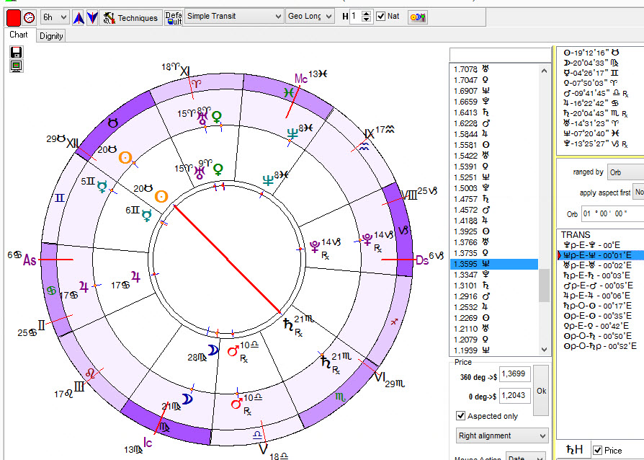Select the Saturn-O-Sun 00'17'E transit row

point(601,306)
